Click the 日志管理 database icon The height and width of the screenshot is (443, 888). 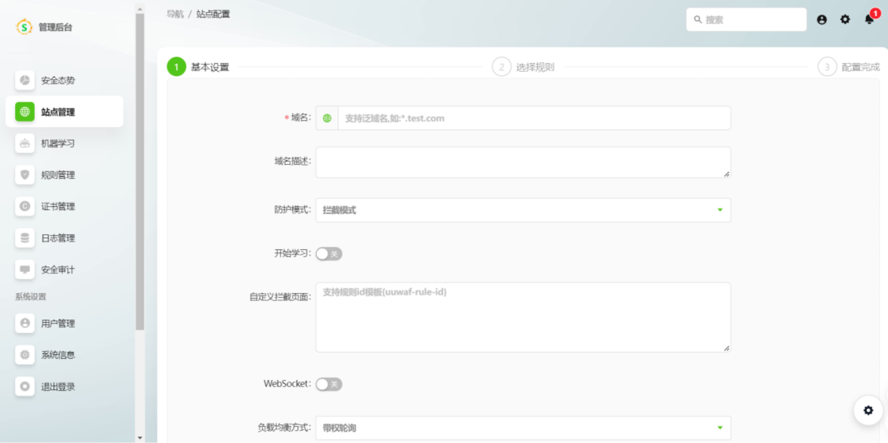(x=25, y=238)
